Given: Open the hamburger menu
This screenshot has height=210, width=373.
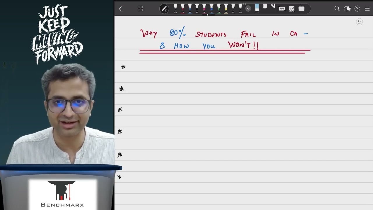Looking at the screenshot, I should point(367,9).
